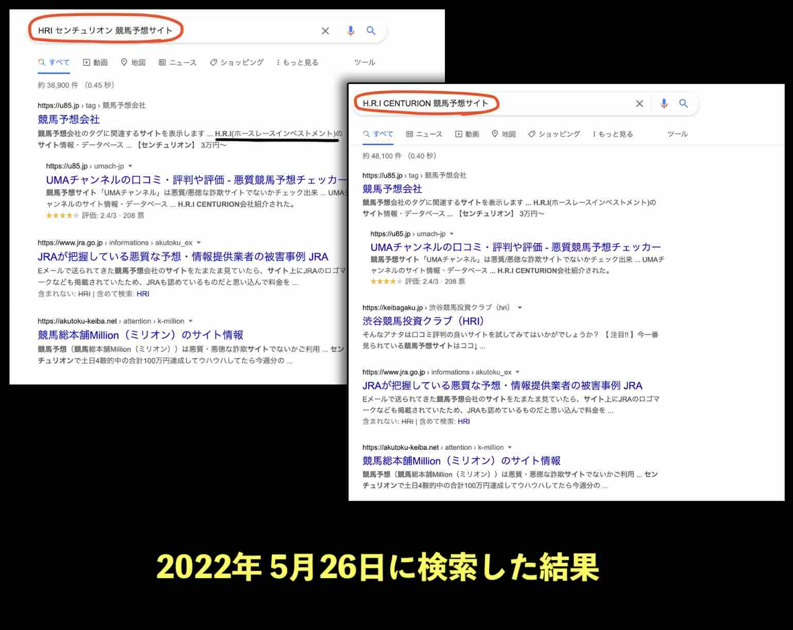This screenshot has height=630, width=793.
Task: Click magnifier search icon in left window
Action: click(x=371, y=31)
